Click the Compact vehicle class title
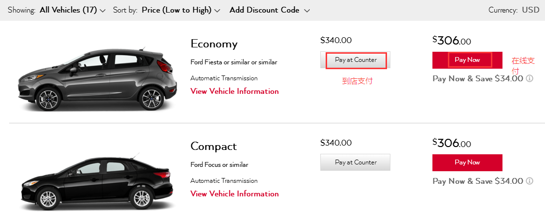Viewport: 545px width, 222px height. (x=214, y=147)
